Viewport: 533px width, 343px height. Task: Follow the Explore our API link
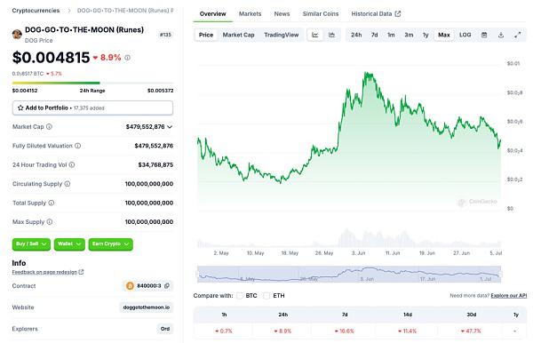pos(509,296)
